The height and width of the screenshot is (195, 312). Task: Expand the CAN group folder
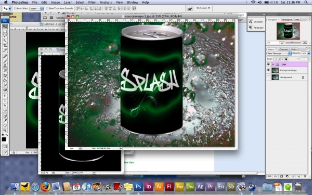point(273,64)
